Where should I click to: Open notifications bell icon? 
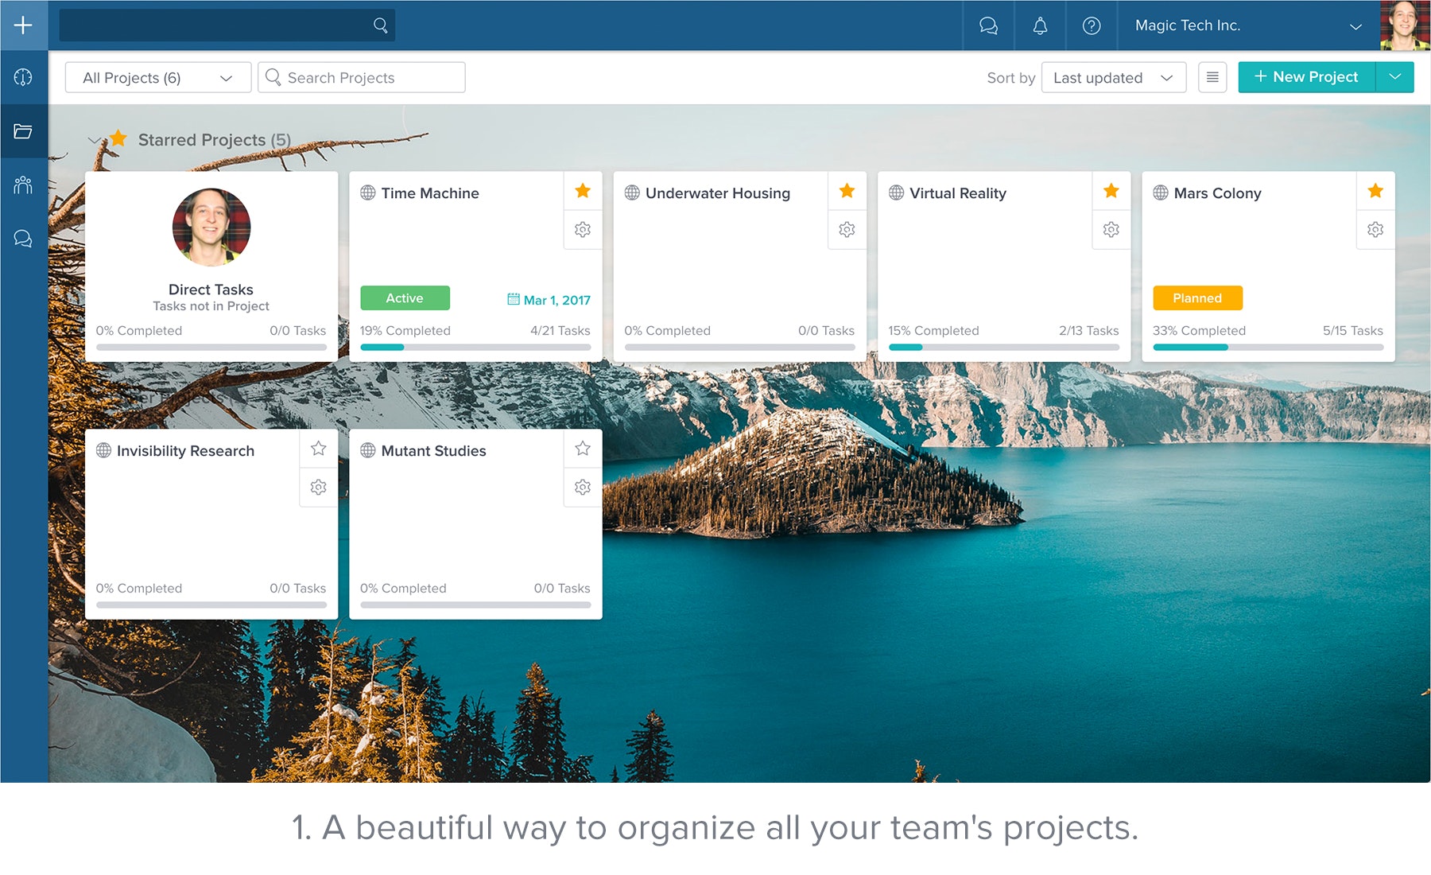pos(1040,25)
